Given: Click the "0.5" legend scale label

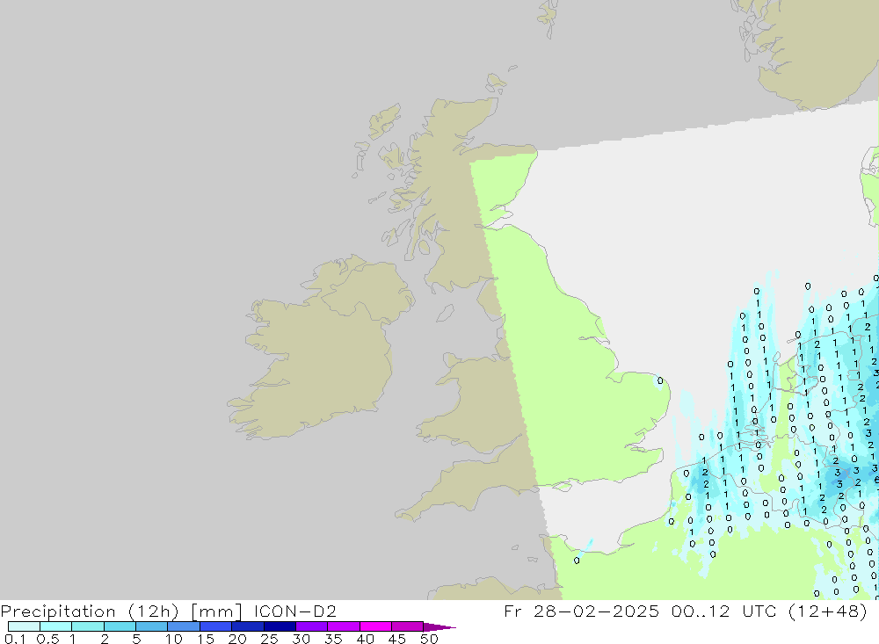Looking at the screenshot, I should (x=47, y=639).
